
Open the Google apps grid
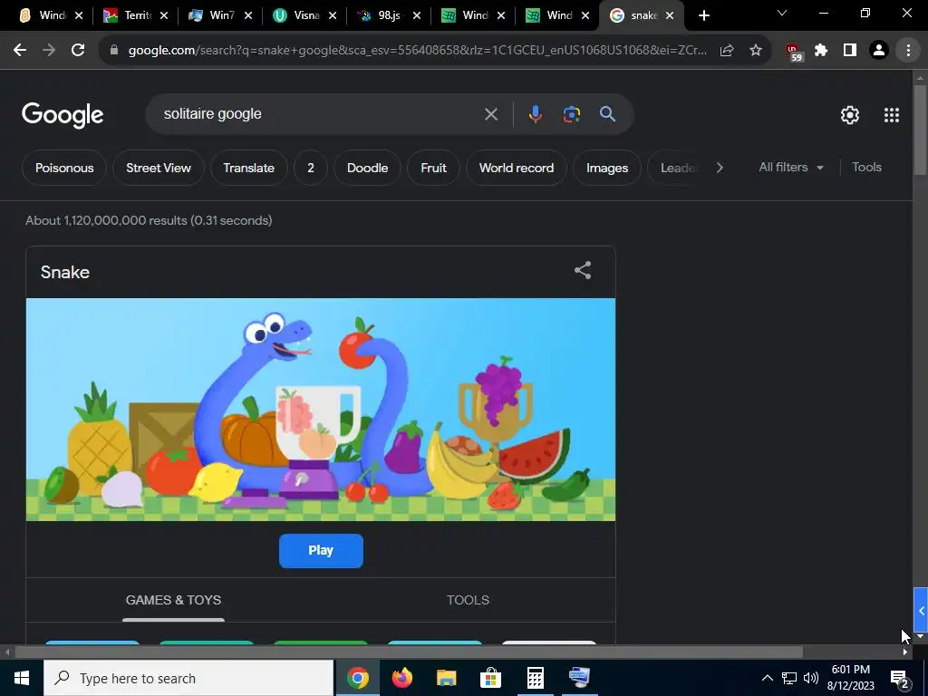tap(892, 115)
